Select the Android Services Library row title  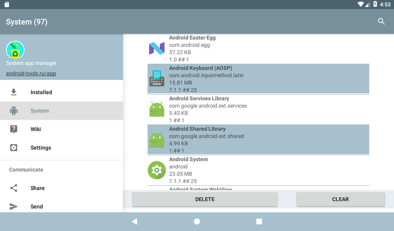199,98
